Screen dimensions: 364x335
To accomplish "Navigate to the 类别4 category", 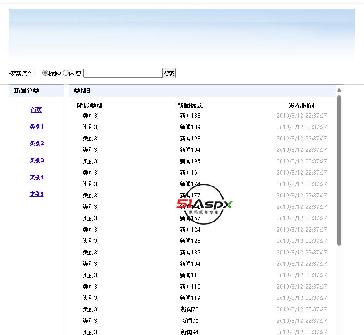I will [36, 177].
